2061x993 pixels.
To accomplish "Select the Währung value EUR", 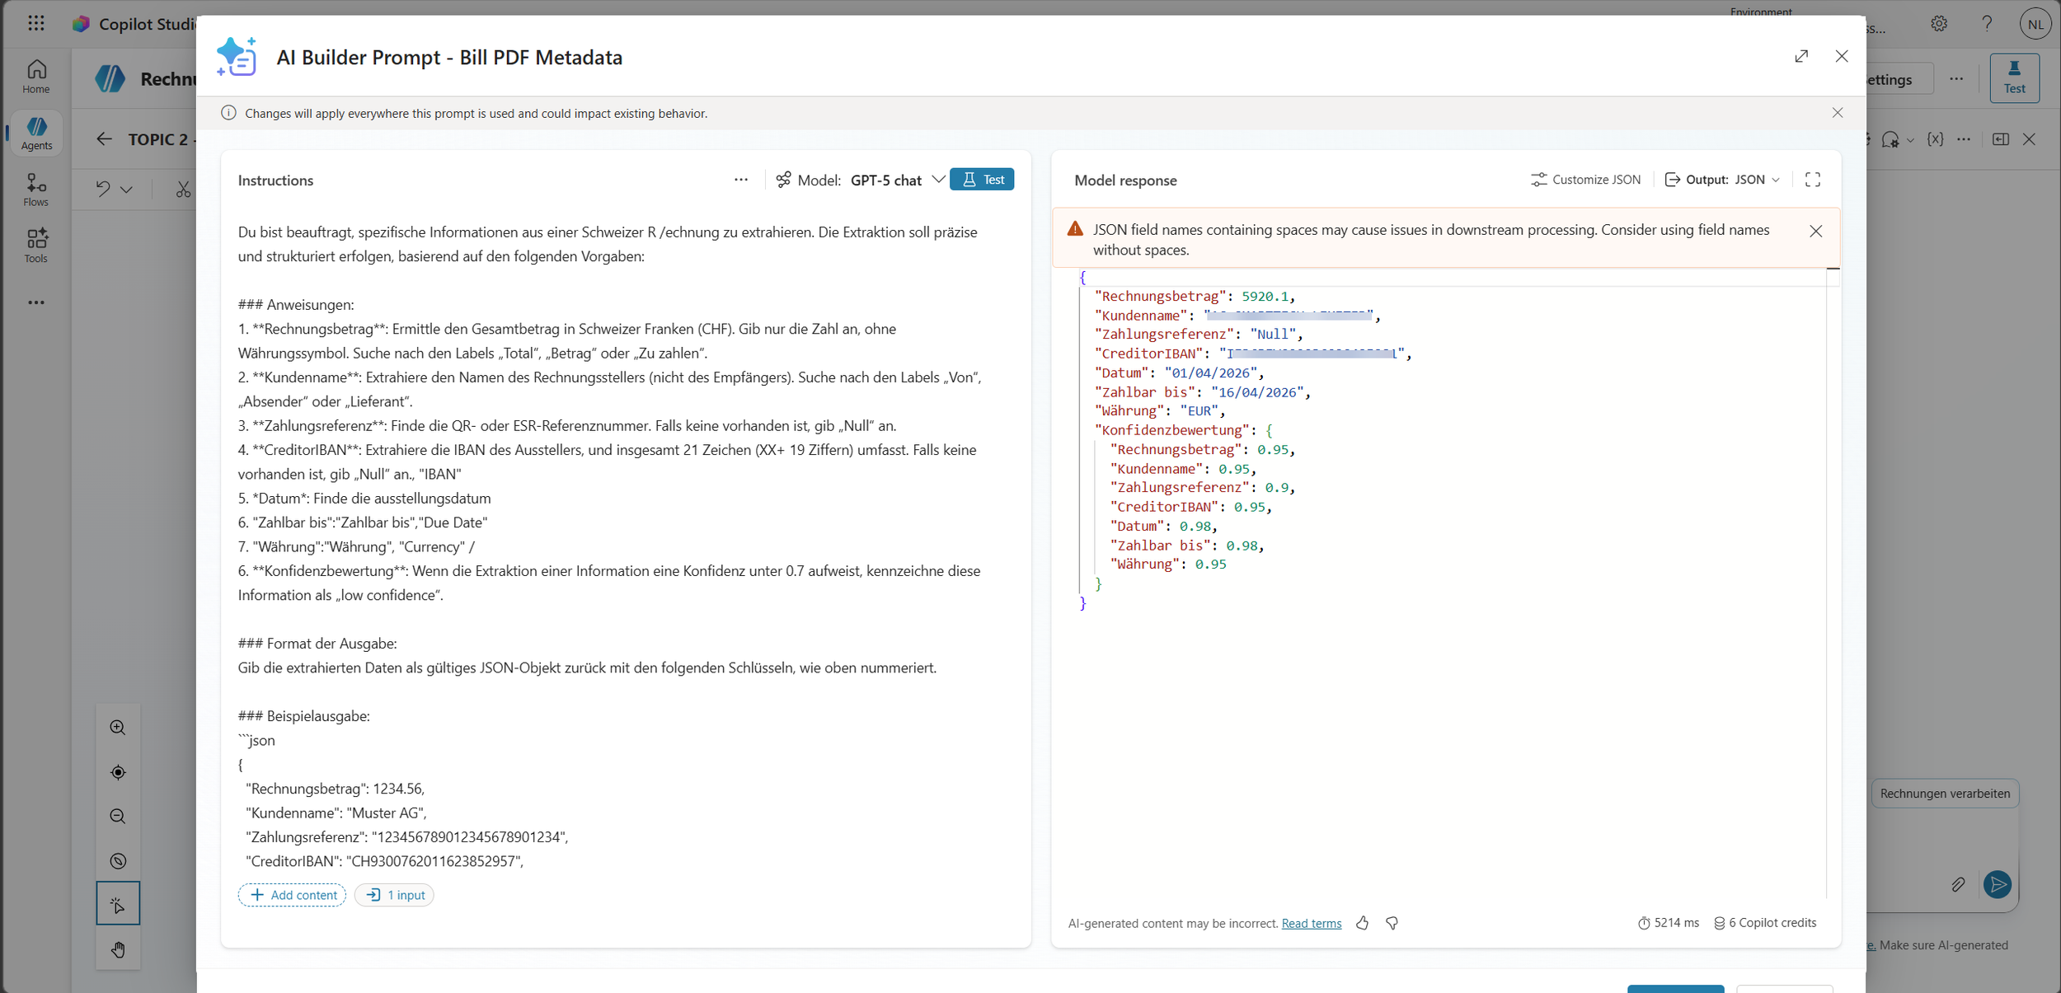I will tap(1199, 411).
